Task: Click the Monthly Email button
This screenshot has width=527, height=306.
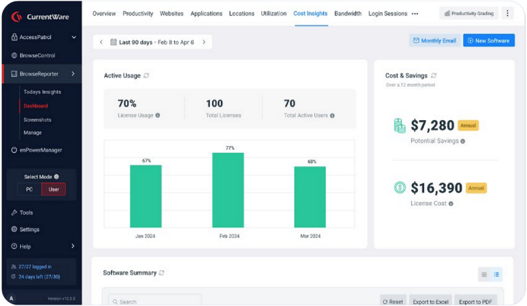Action: 434,40
